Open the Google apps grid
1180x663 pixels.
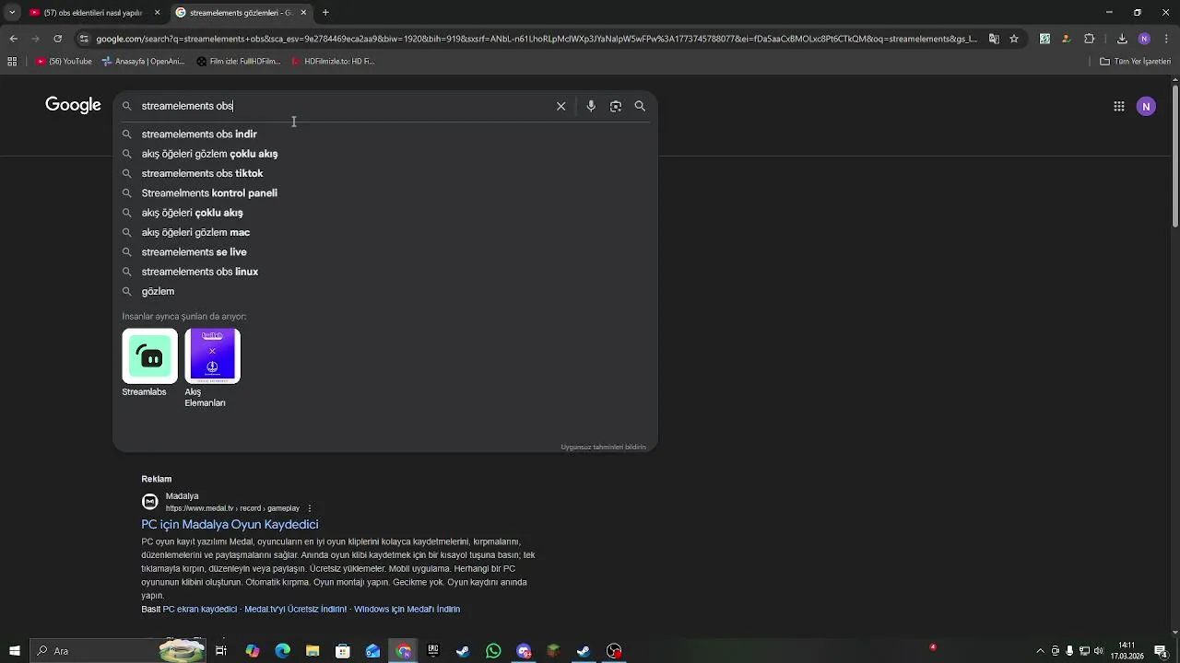[x=1119, y=106]
